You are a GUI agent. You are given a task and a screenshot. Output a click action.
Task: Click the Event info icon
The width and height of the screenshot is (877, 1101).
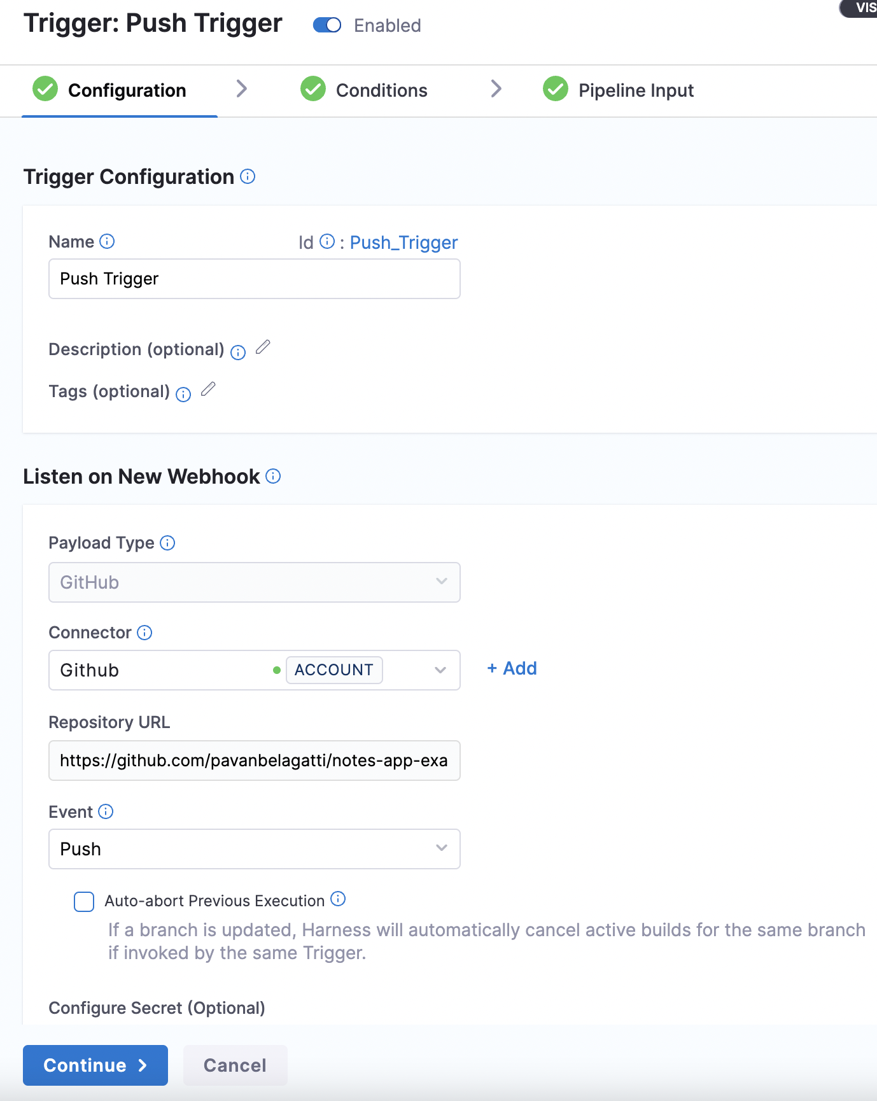pos(106,811)
